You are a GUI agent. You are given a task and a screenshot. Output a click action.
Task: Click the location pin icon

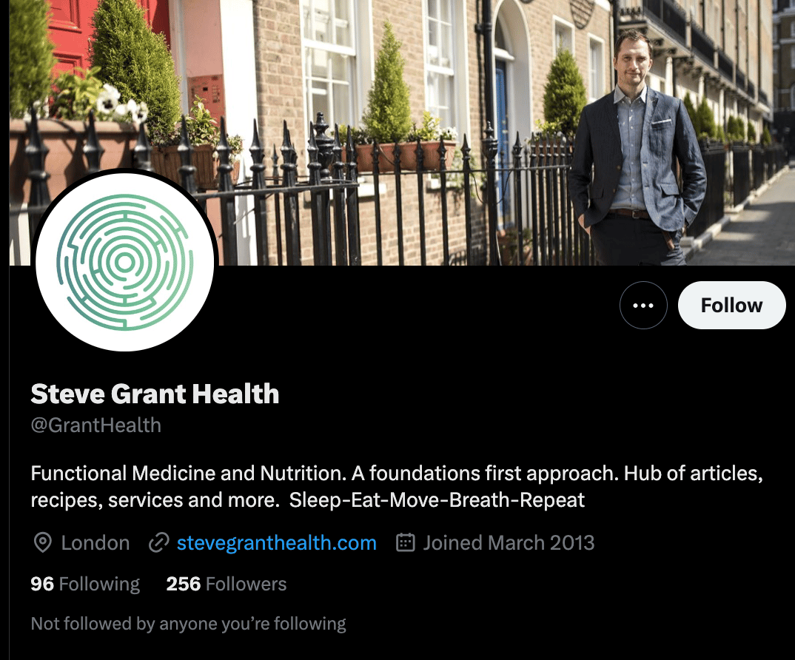click(43, 543)
